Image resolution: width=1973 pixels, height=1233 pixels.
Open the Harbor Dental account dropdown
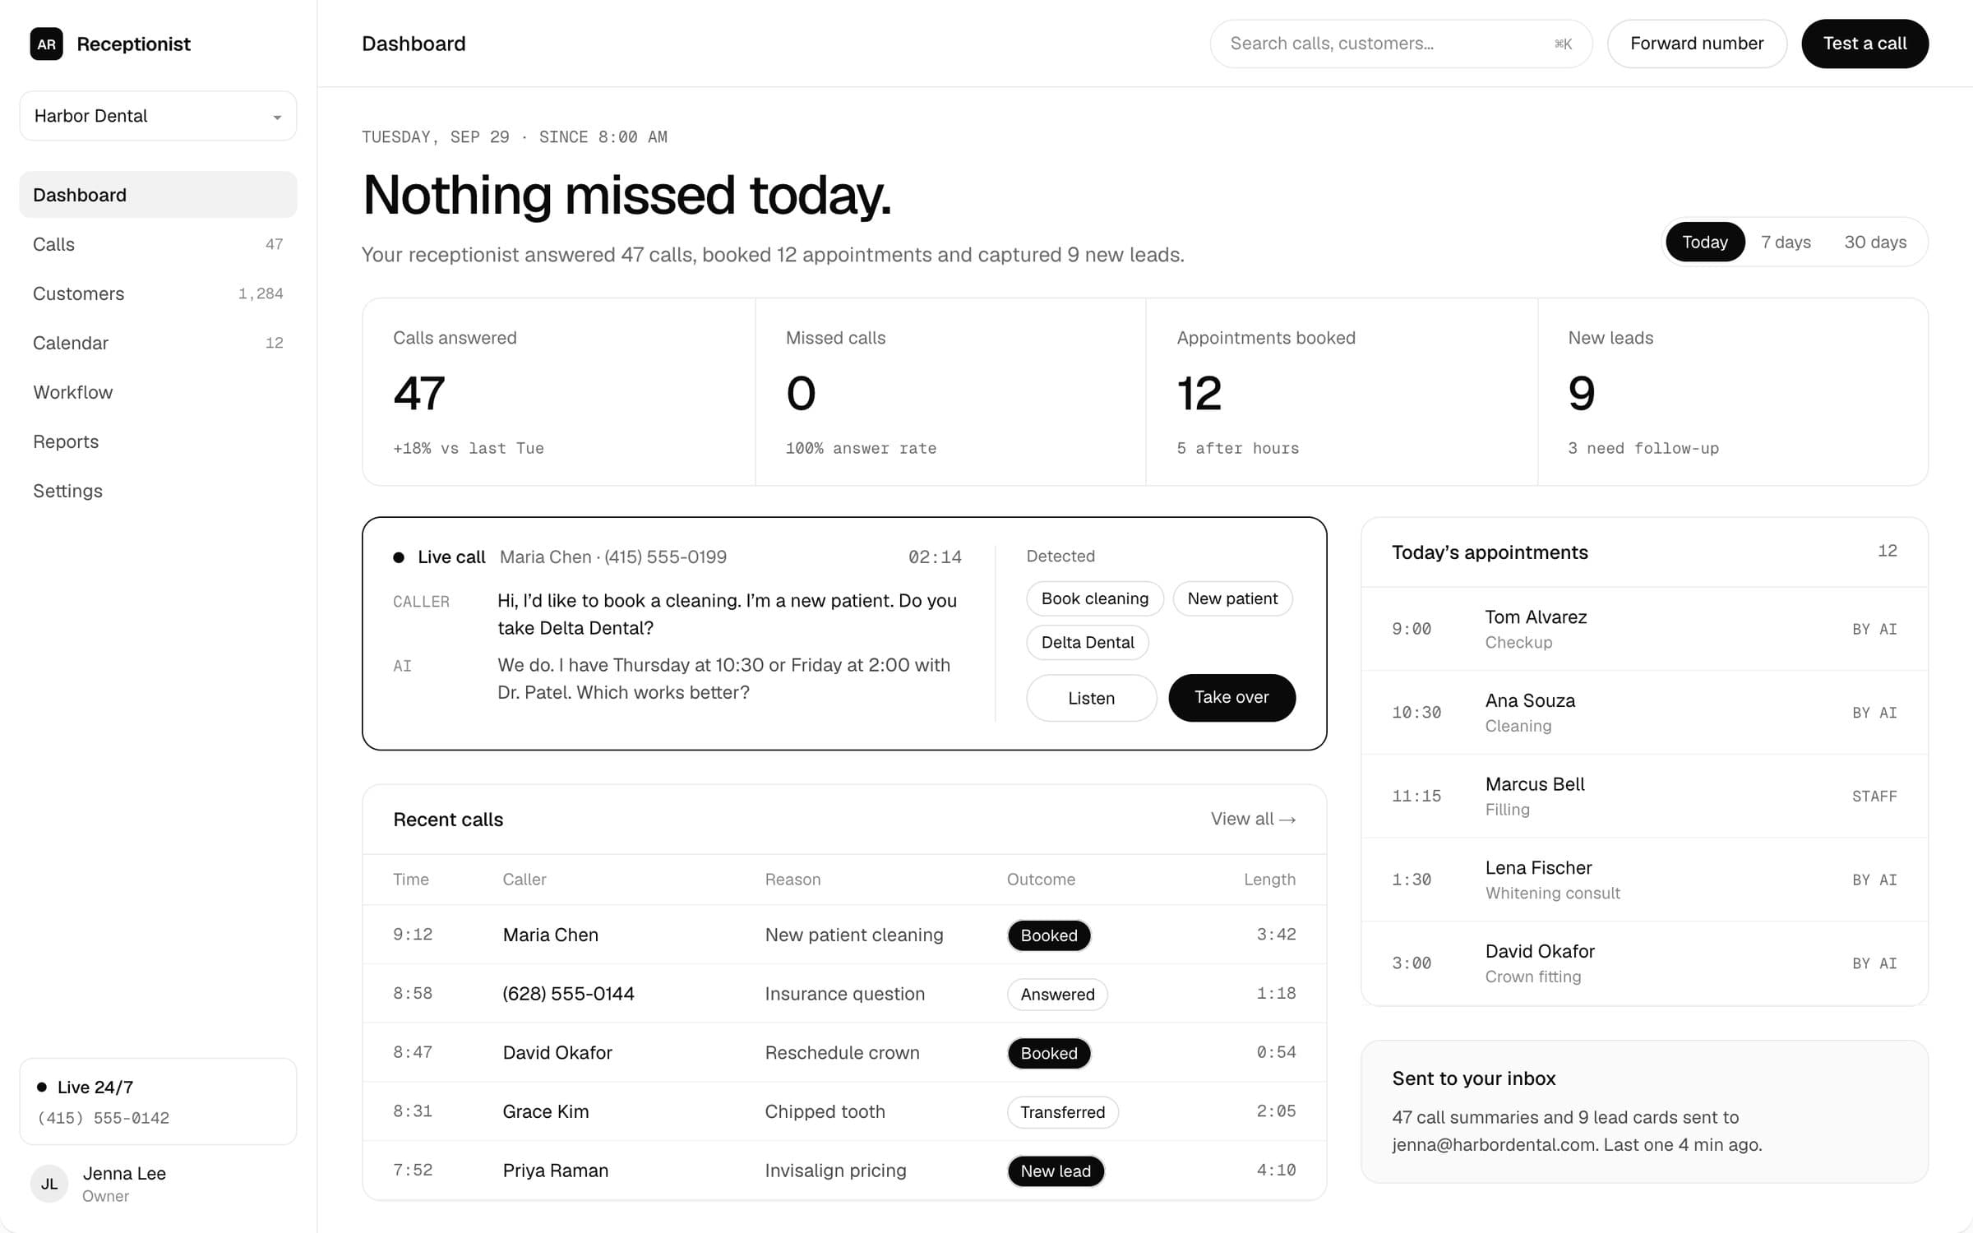(x=158, y=116)
